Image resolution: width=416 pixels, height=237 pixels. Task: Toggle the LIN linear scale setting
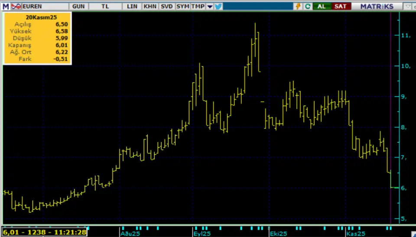click(133, 6)
